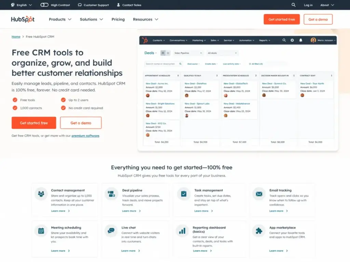
Task: Open the Create date filter dropdown
Action: pyautogui.click(x=211, y=64)
